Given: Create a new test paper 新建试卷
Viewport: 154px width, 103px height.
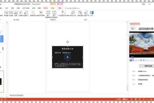Looking at the screenshot, I should pyautogui.click(x=33, y=14).
